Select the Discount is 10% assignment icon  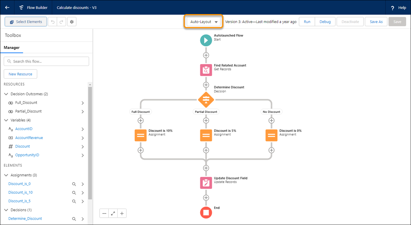pos(141,135)
